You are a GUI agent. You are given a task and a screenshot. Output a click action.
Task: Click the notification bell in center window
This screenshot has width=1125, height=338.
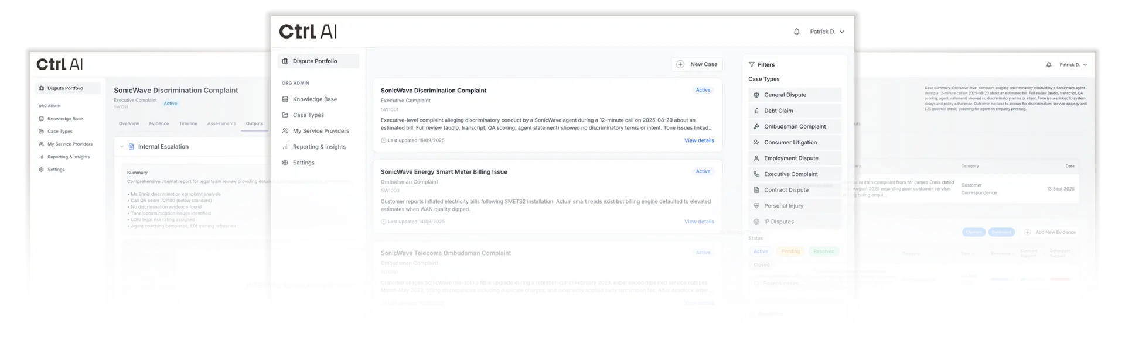(x=796, y=32)
